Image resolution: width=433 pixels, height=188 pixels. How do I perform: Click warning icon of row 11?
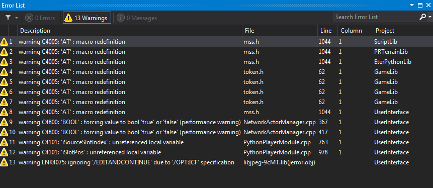(x=4, y=142)
